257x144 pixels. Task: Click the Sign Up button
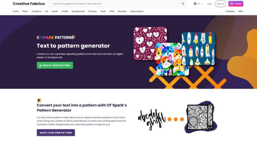[220, 4]
